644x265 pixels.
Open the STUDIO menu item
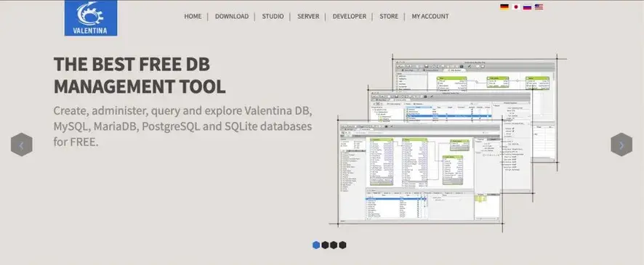point(273,17)
